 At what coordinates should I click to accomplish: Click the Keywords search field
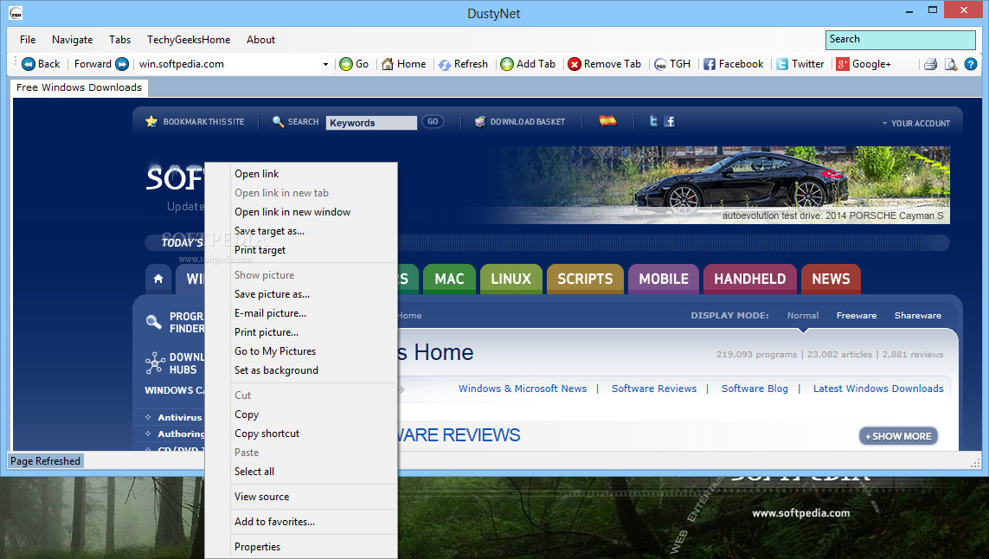[371, 122]
